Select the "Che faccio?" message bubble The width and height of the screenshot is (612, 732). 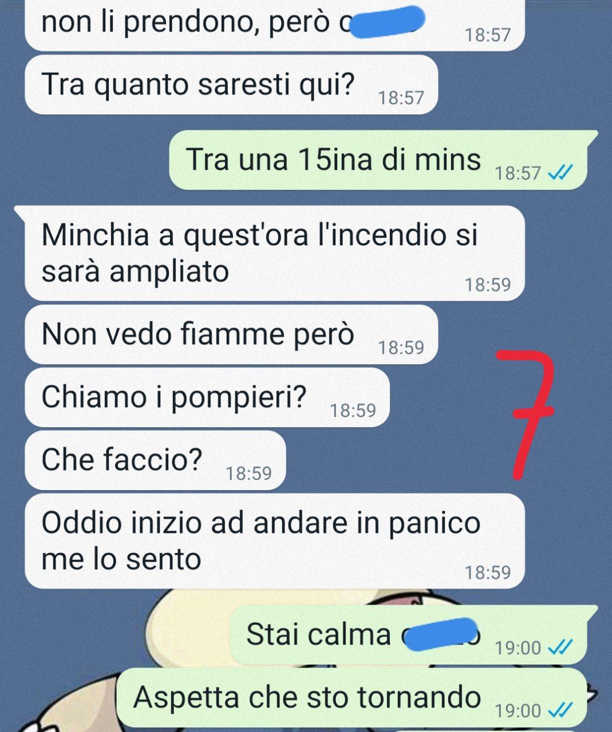point(155,460)
